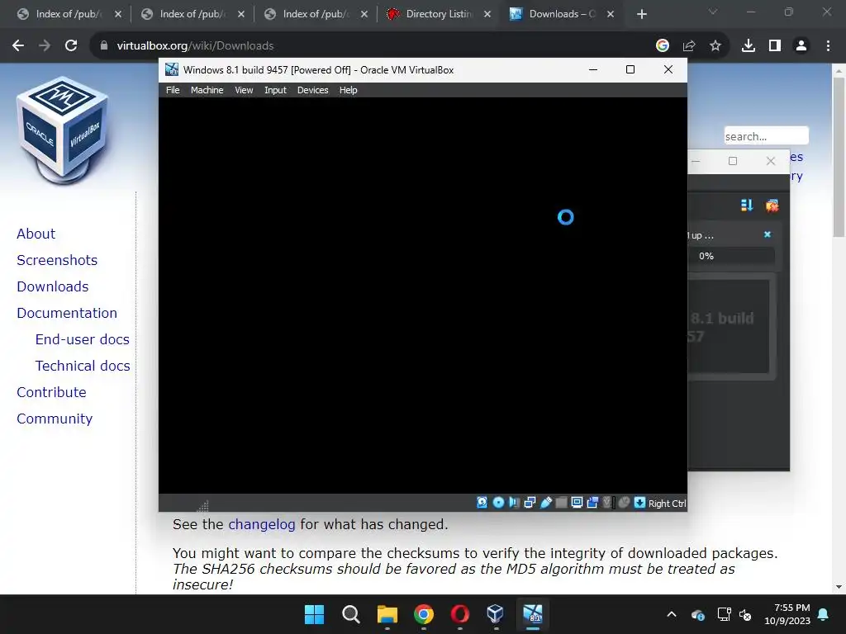The height and width of the screenshot is (634, 846).
Task: Open the Windows Start button
Action: 314,614
